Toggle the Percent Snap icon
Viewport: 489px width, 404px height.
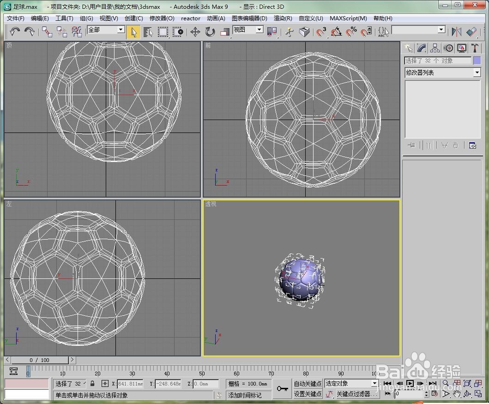(x=351, y=32)
